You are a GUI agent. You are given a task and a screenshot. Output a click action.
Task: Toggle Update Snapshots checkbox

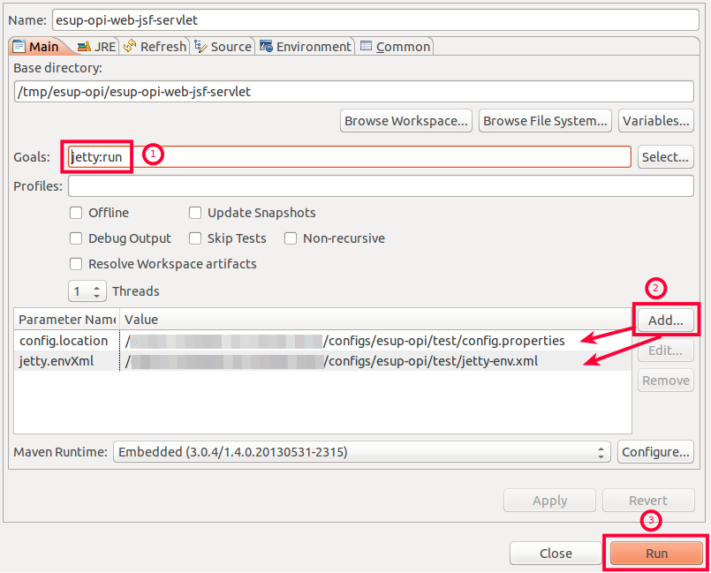coord(195,213)
